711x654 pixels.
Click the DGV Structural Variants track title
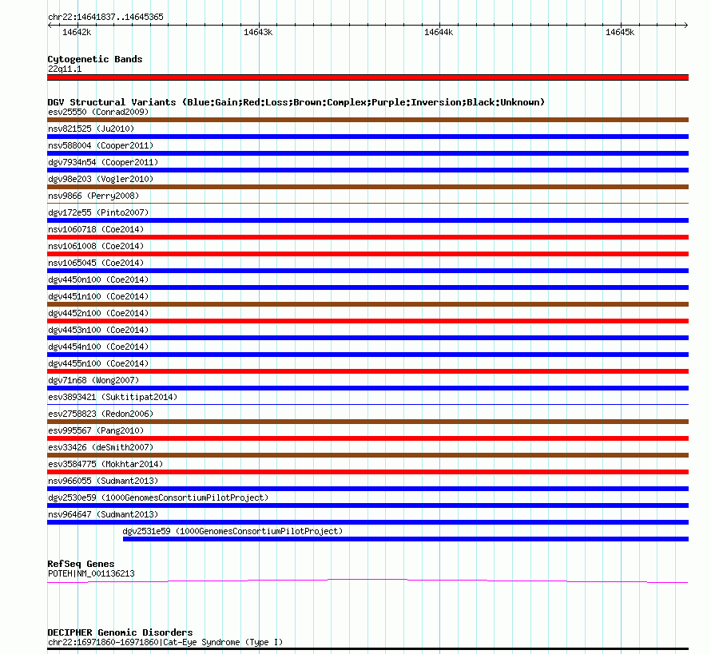(296, 102)
